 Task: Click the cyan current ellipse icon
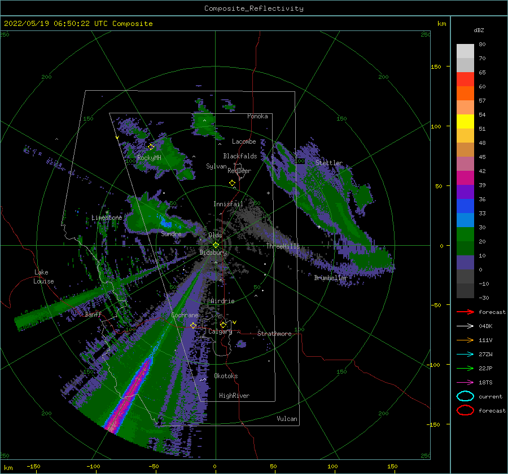(465, 396)
